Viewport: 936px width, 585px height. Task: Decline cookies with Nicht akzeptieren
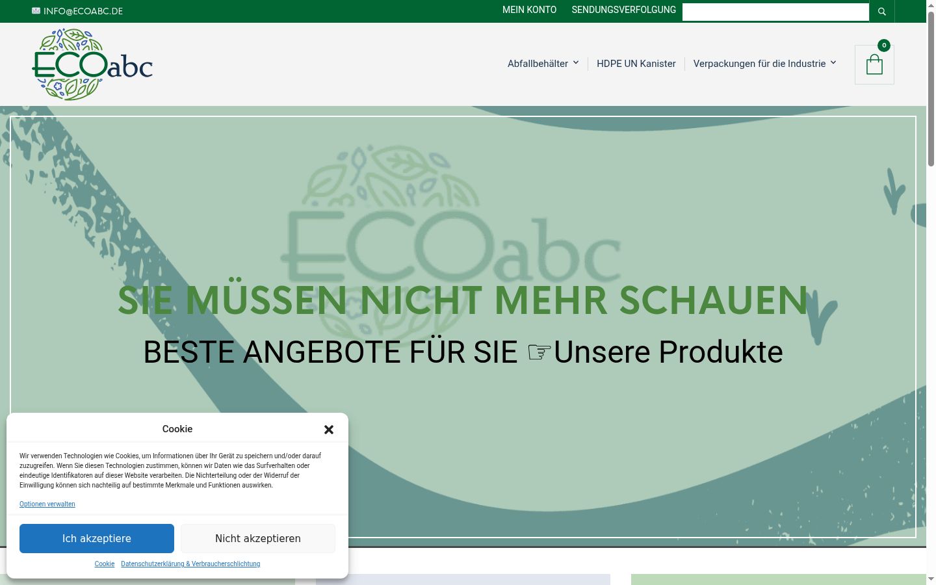click(258, 538)
